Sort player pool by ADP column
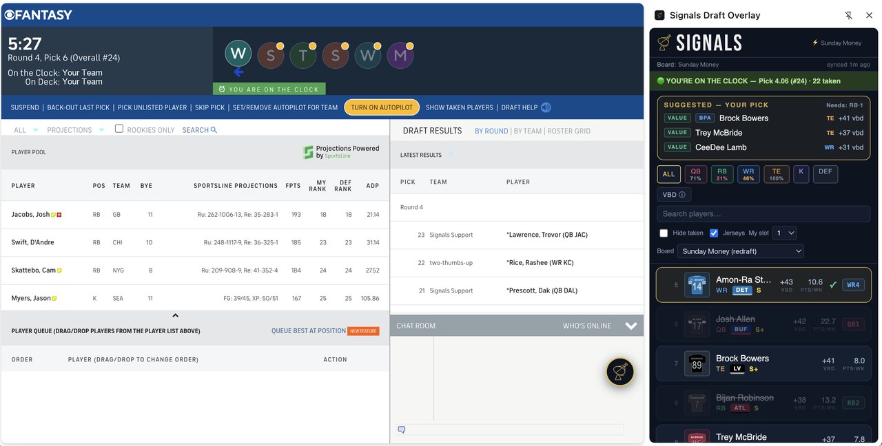The width and height of the screenshot is (882, 446). click(x=373, y=186)
